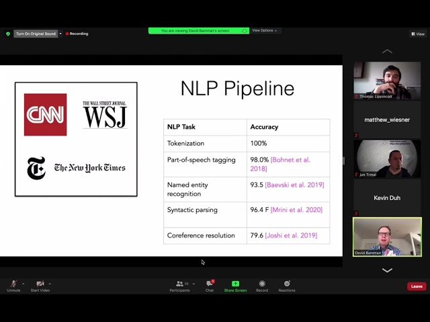Open the View Options dropdown
This screenshot has width=430, height=322.
click(264, 30)
